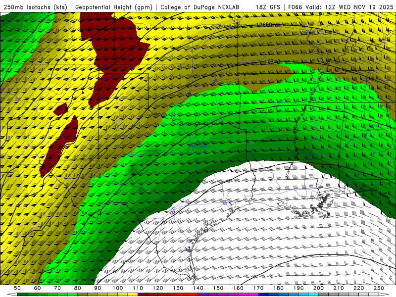Click the 220 value on the color scale
The height and width of the screenshot is (297, 396).
click(358, 288)
